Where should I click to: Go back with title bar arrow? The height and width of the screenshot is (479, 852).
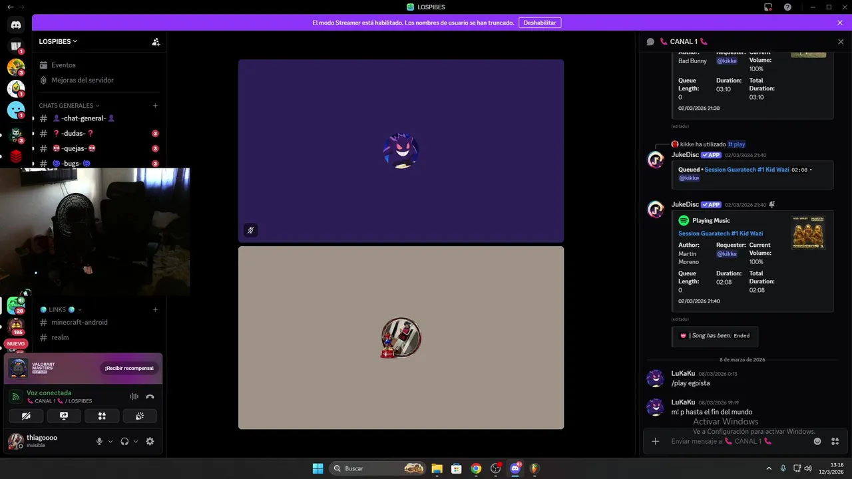(9, 7)
